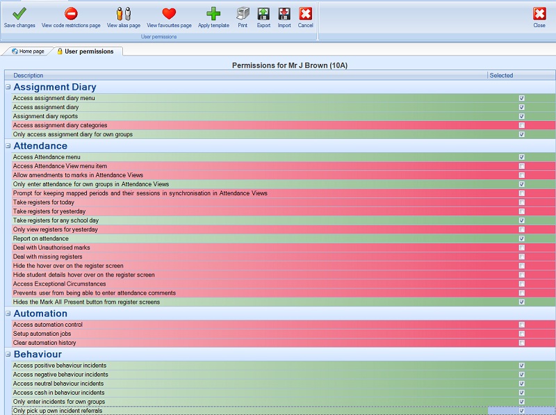Collapse the Assignment Diary section

8,88
